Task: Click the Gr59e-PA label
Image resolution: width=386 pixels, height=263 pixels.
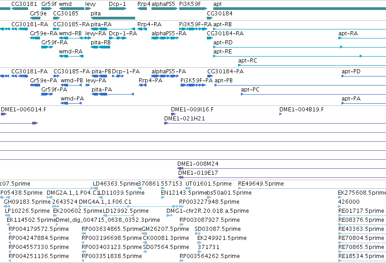Action: (44, 81)
